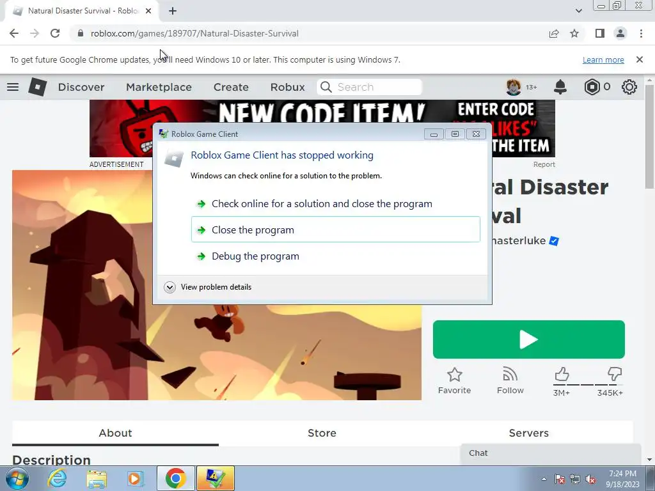Open the Marketplace page

159,87
